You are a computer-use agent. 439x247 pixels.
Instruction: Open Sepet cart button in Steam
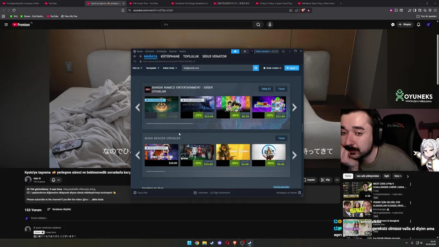(292, 68)
